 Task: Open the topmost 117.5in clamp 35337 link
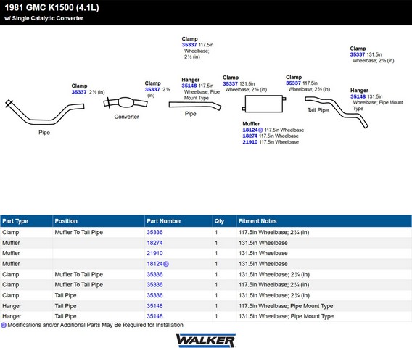coord(189,45)
